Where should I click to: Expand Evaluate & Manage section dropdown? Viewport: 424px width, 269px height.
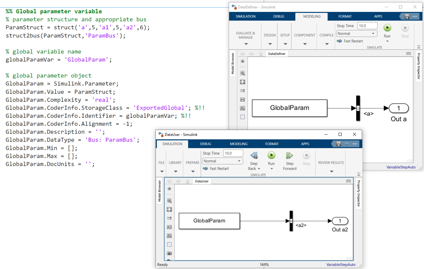tap(246, 44)
